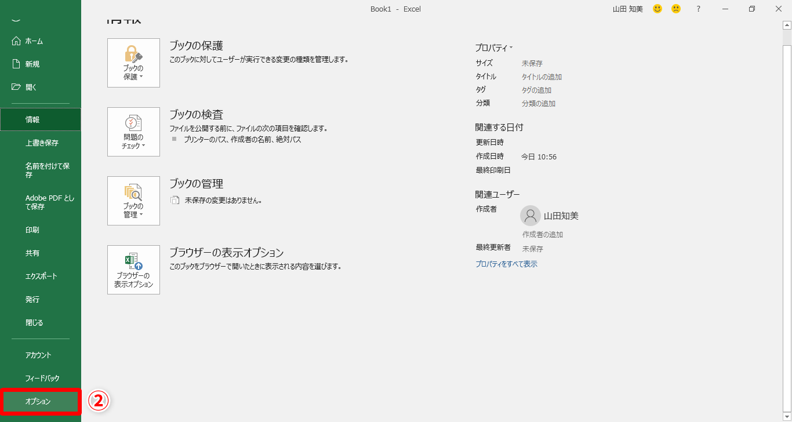Image resolution: width=792 pixels, height=422 pixels.
Task: Open the ホーム (Home) page
Action: (41, 41)
